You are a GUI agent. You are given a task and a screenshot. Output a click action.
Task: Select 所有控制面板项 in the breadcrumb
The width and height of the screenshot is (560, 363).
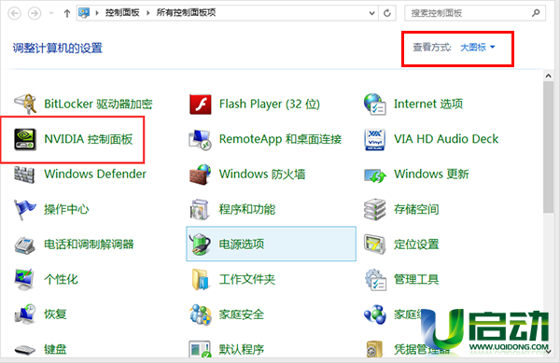click(x=186, y=13)
